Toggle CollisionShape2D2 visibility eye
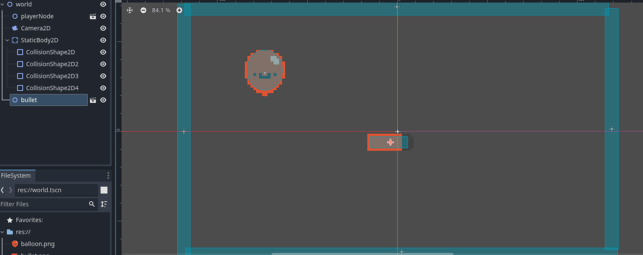 click(x=104, y=65)
